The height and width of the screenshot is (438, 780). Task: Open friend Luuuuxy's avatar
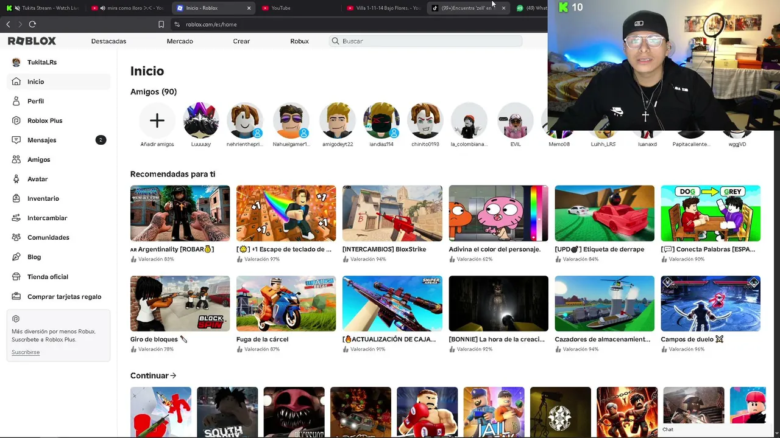click(x=201, y=120)
